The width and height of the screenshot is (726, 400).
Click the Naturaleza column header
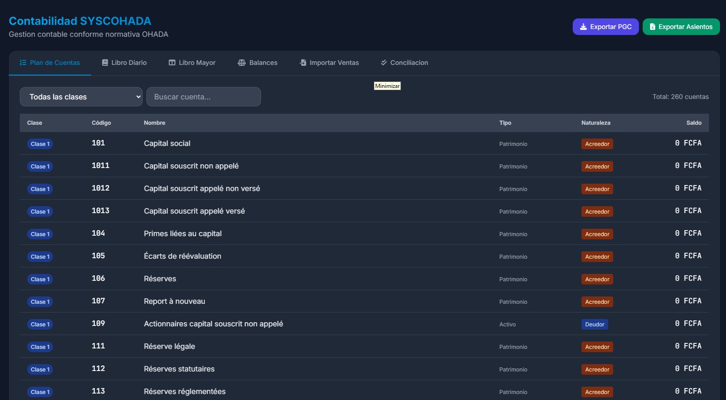[x=596, y=123]
